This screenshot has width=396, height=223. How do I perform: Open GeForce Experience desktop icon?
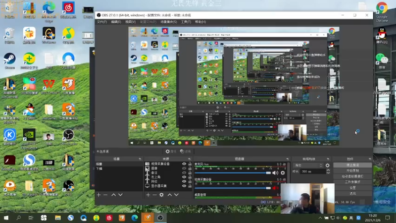coord(29,139)
